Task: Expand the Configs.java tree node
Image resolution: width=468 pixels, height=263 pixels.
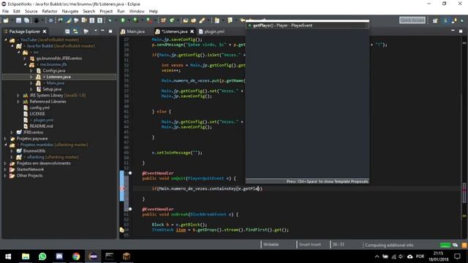Action: (x=31, y=71)
